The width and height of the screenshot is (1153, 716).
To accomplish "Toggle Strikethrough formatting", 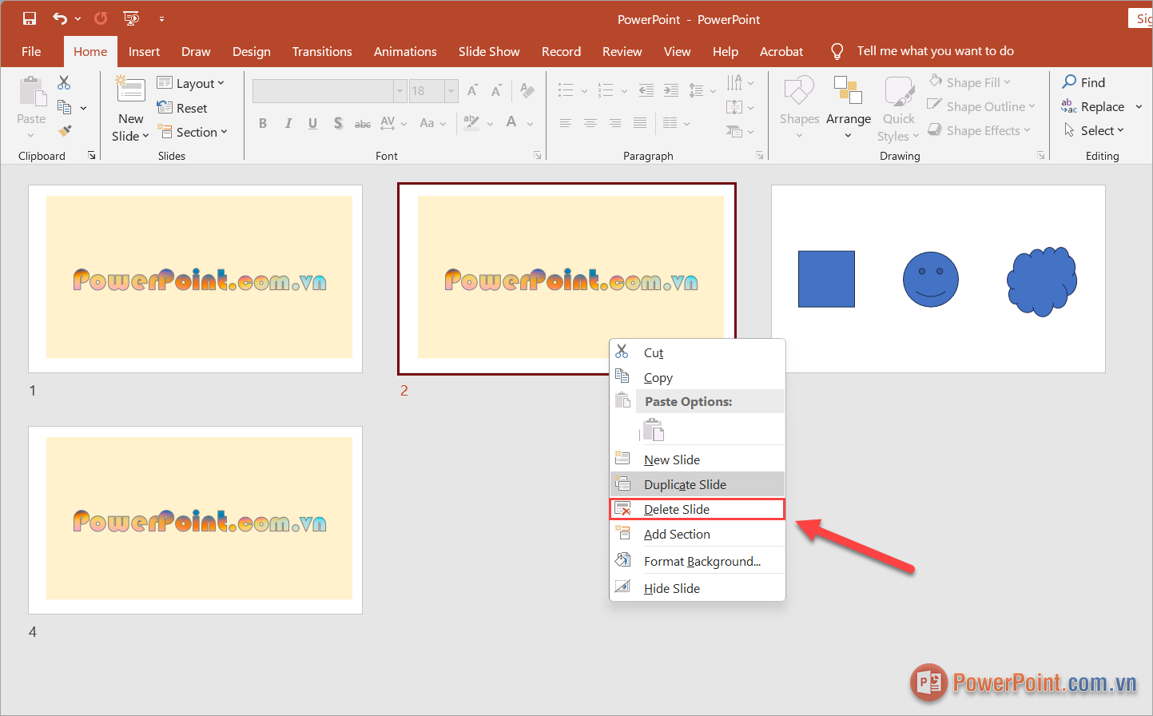I will 363,123.
